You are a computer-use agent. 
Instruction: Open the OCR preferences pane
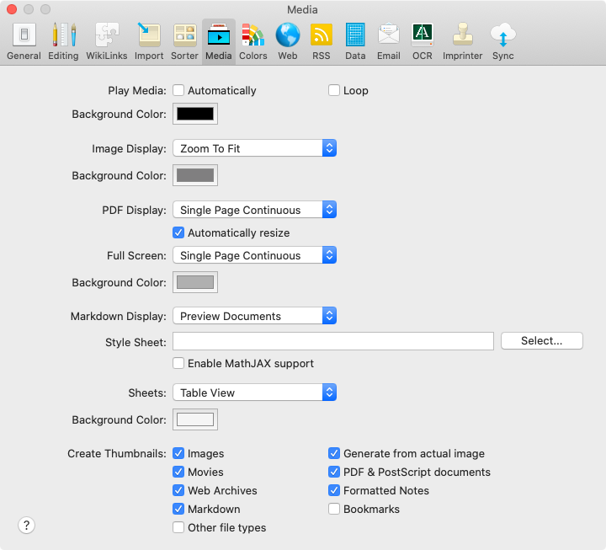[x=422, y=41]
